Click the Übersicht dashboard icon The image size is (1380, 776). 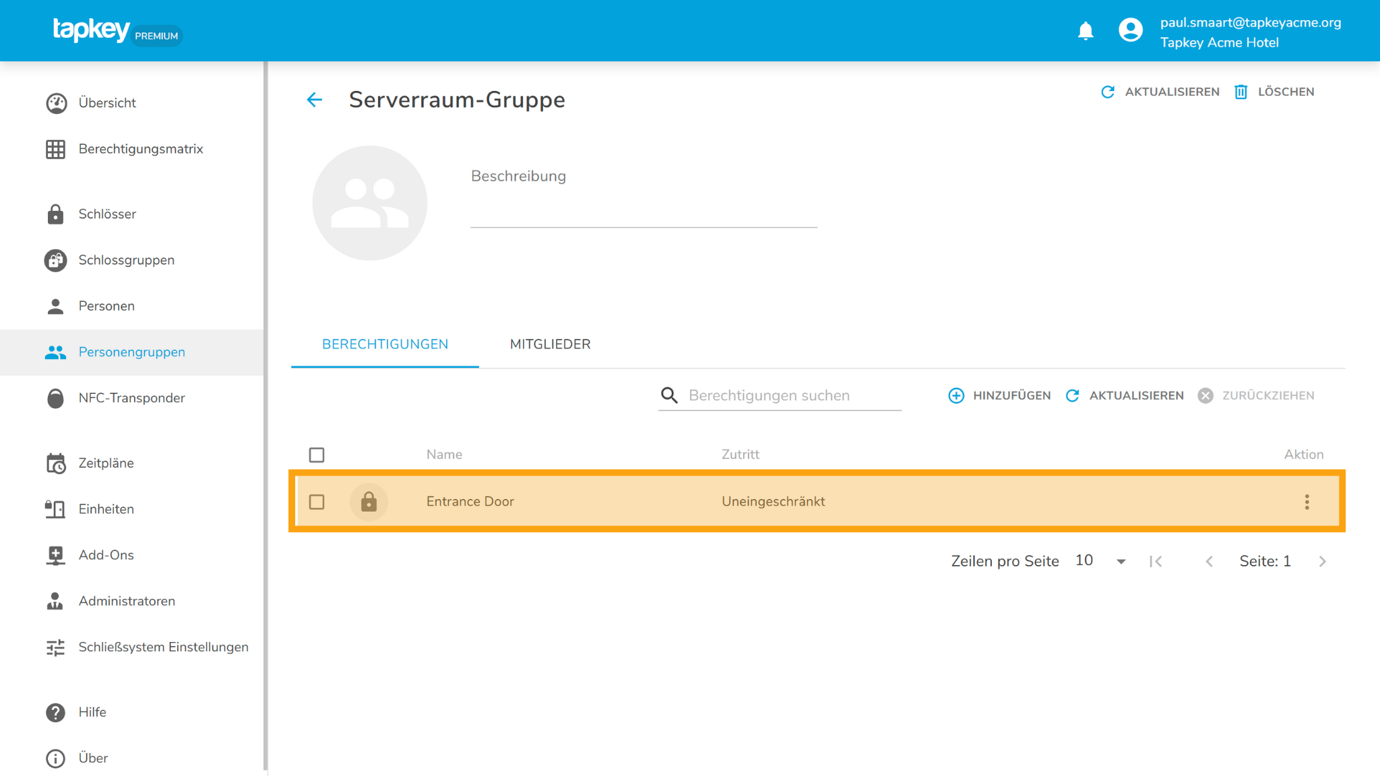click(56, 103)
